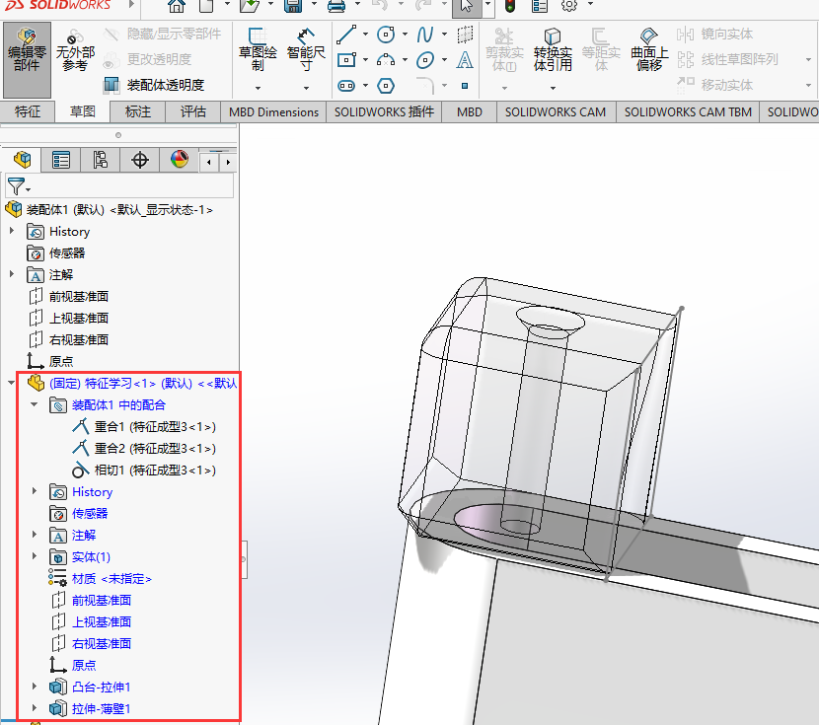Viewport: 819px width, 725px height.
Task: Select the Ellipse sketch tool
Action: (425, 60)
